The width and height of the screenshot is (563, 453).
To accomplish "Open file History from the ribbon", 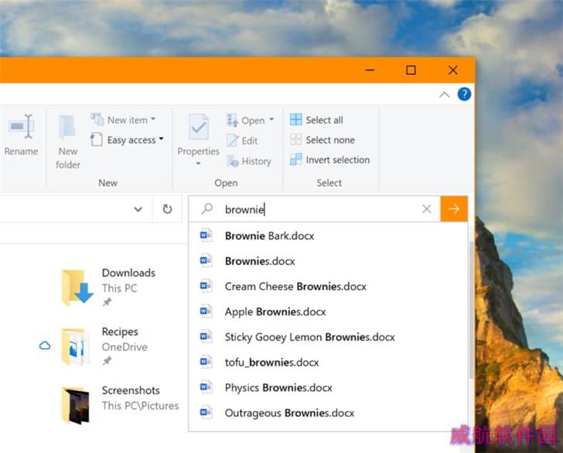I will tap(249, 161).
